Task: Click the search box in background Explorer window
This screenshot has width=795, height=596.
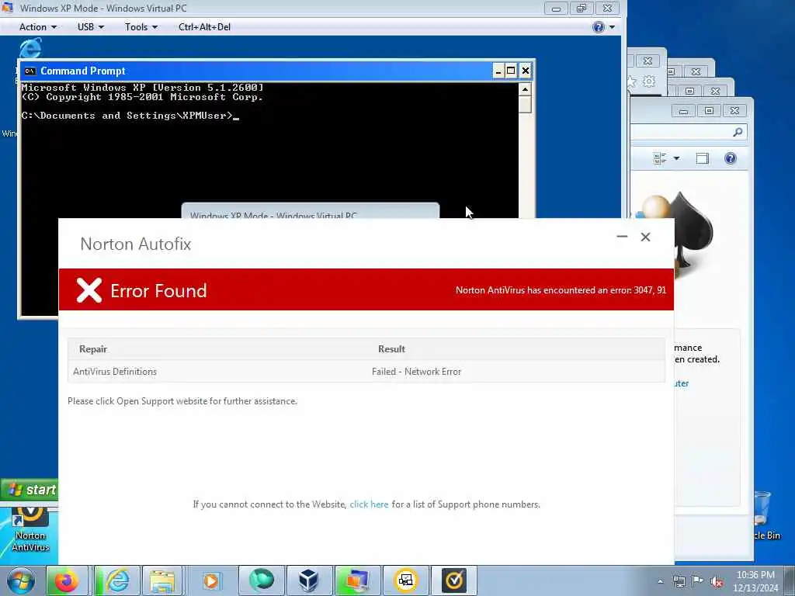Action: pyautogui.click(x=687, y=132)
